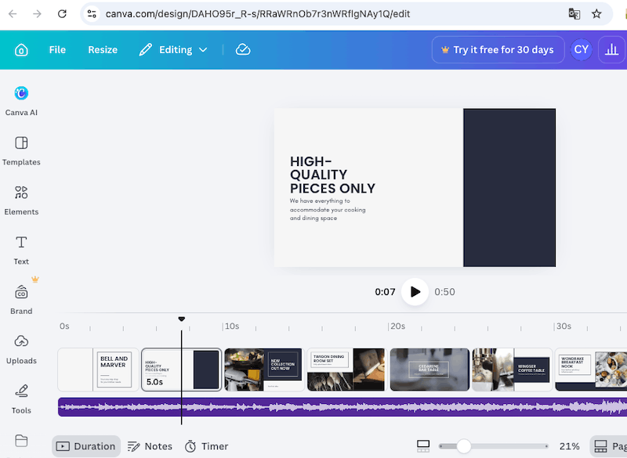
Task: Select the CEDARINE BAR TABLE page thumbnail
Action: point(429,370)
